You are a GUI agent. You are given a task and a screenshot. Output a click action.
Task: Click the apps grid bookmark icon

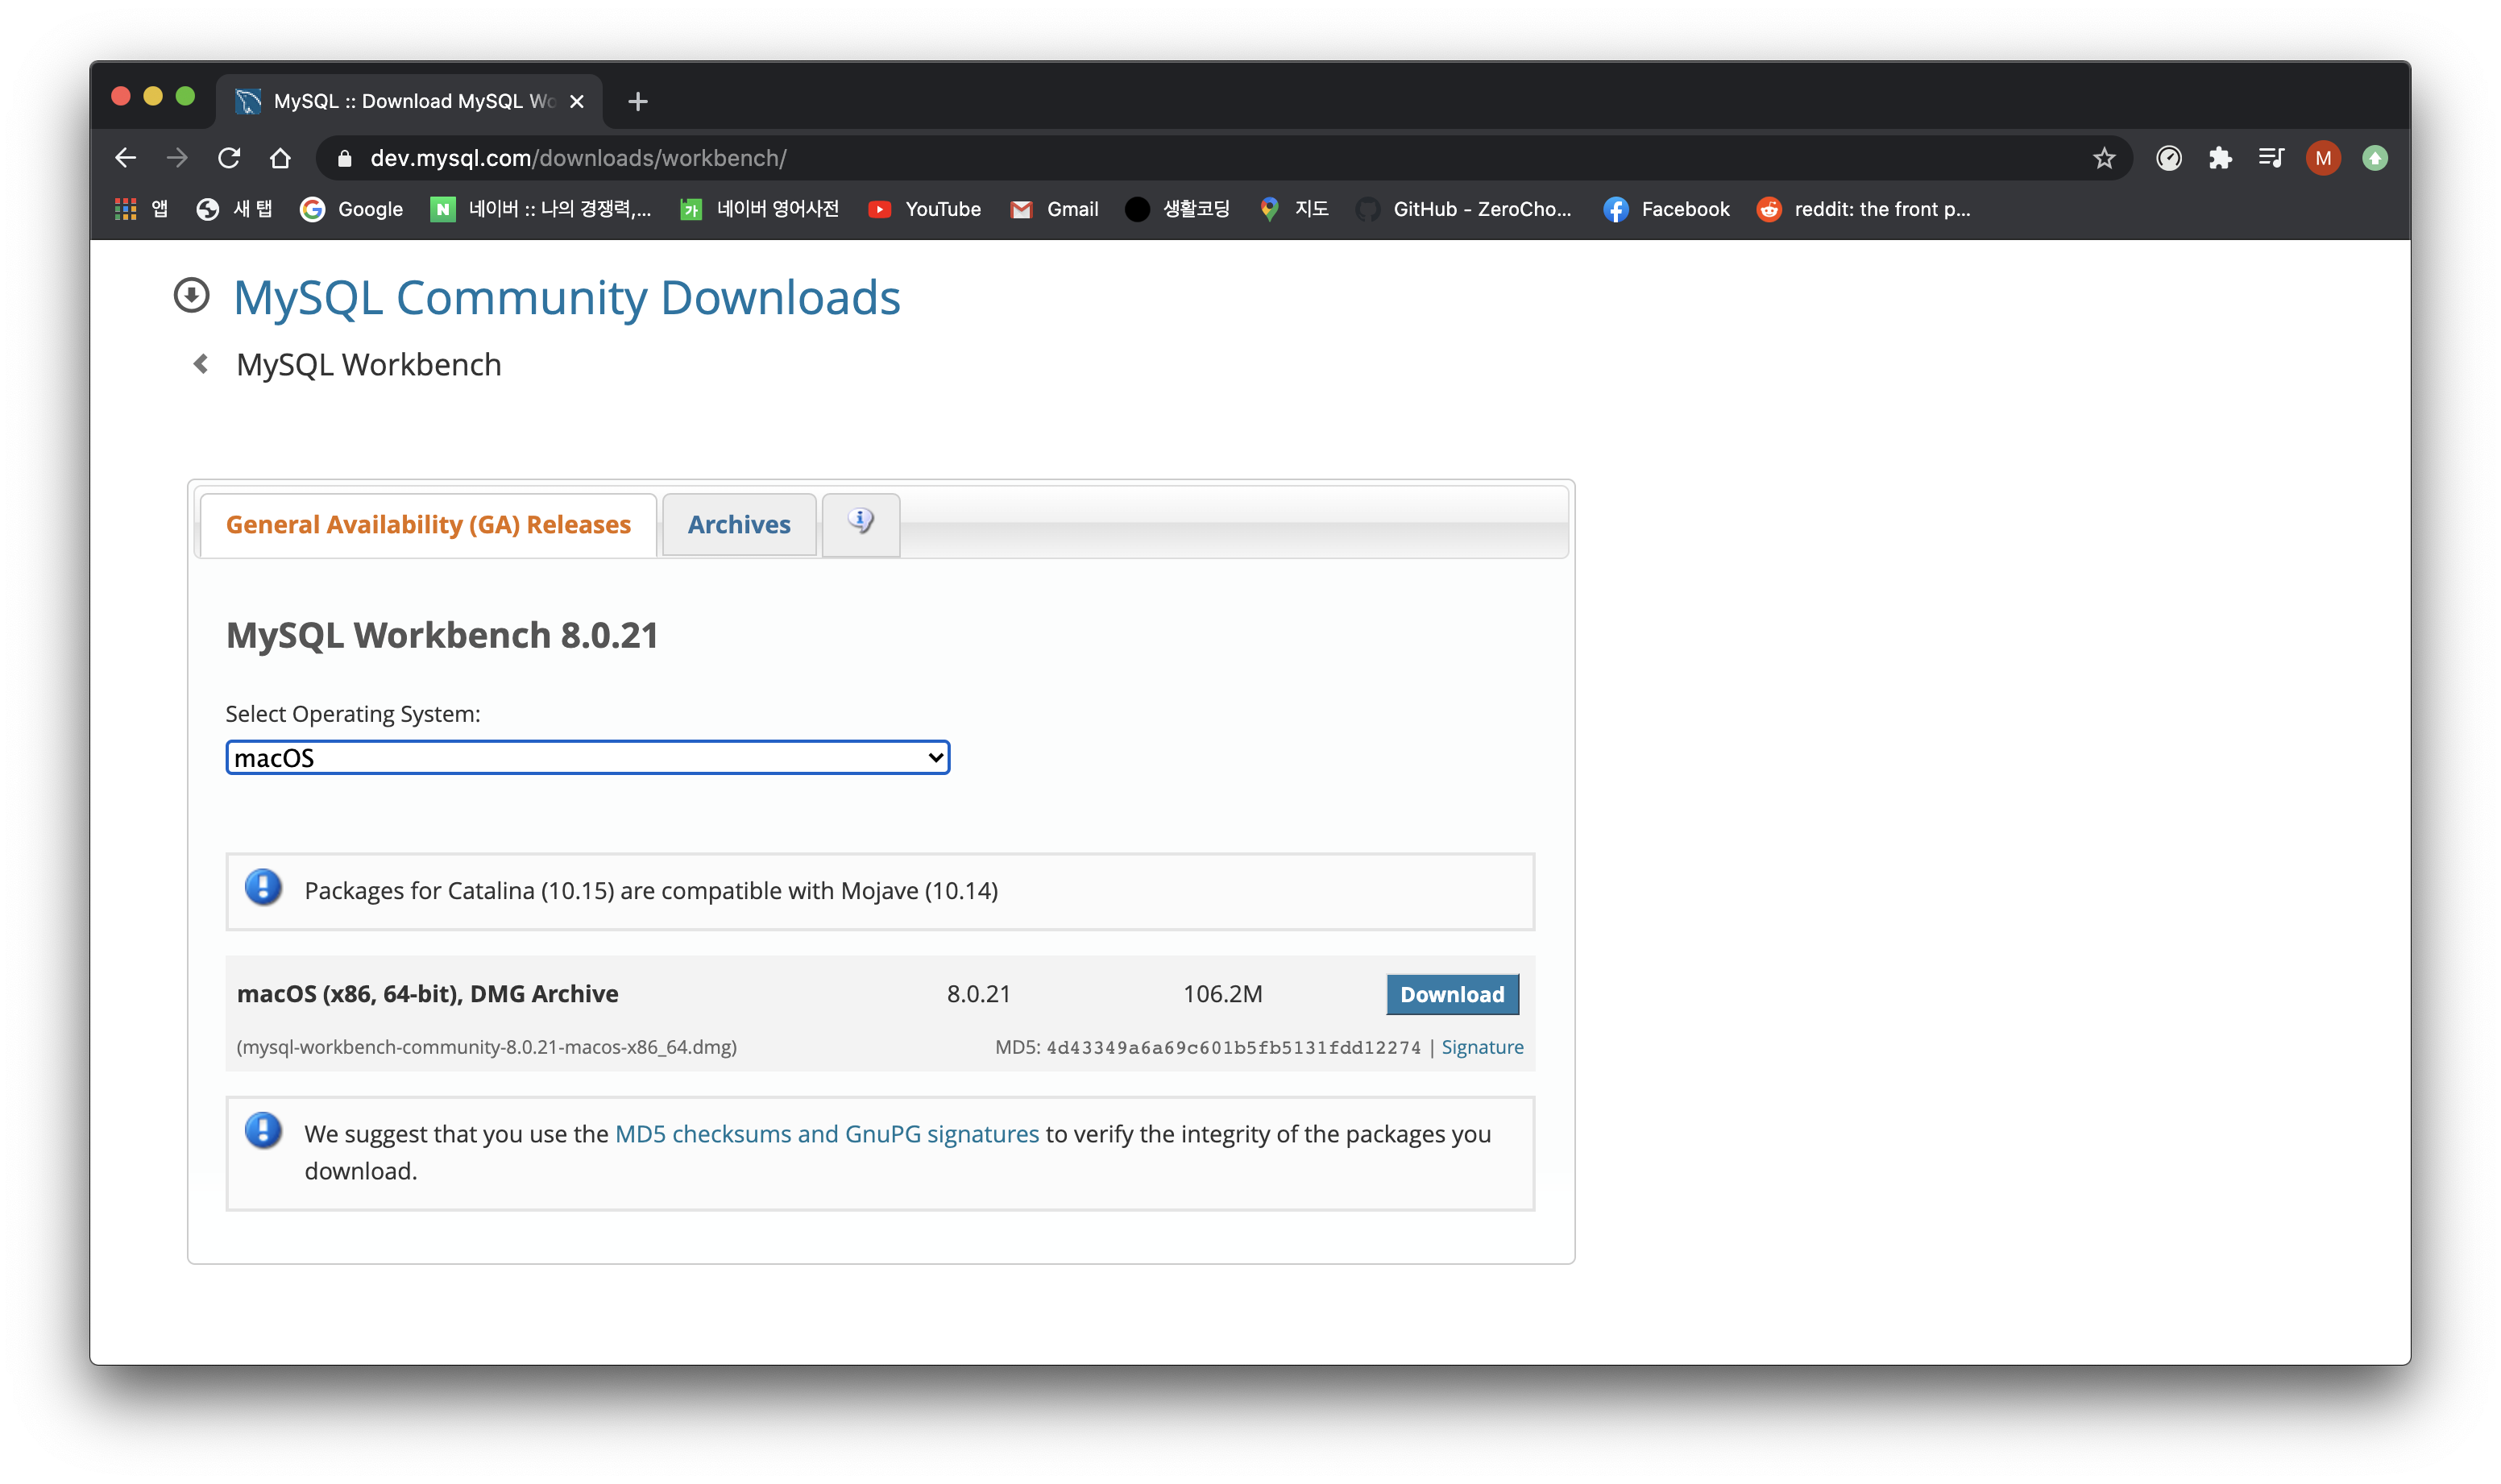pyautogui.click(x=126, y=209)
